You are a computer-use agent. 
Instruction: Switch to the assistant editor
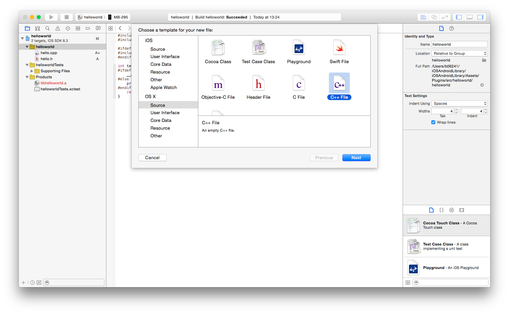[434, 17]
